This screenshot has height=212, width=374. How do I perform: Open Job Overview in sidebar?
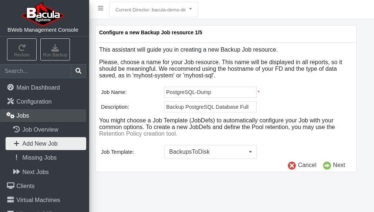click(x=40, y=129)
